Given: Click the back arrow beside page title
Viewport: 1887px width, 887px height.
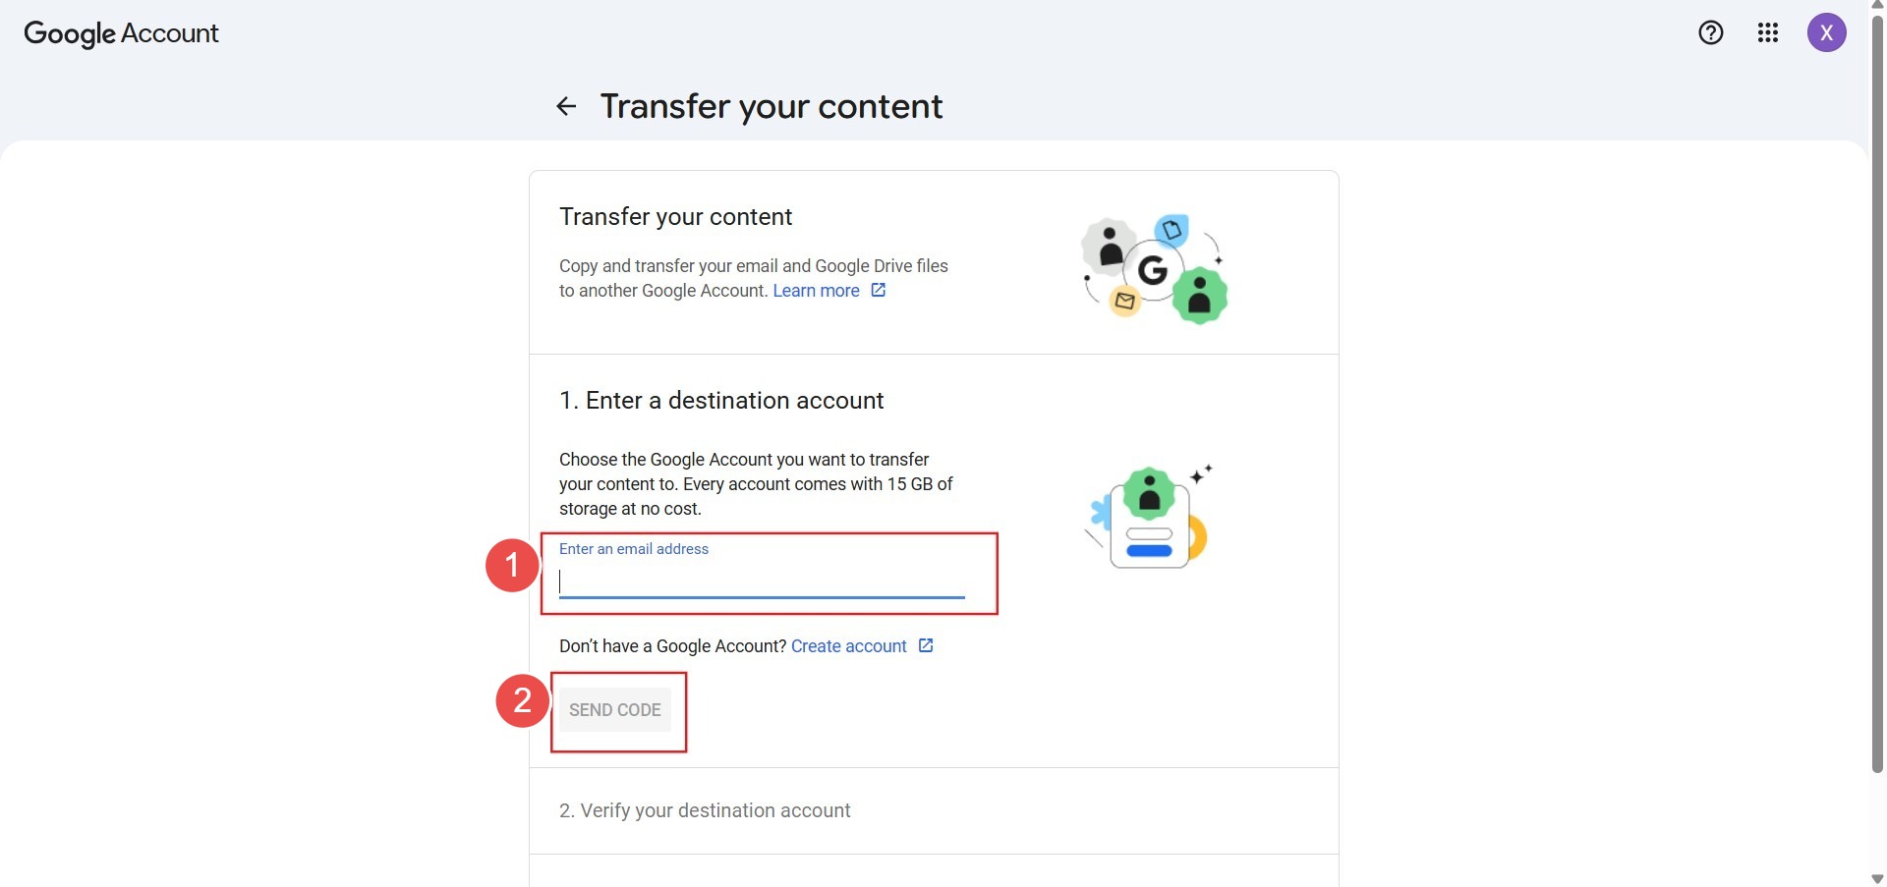Looking at the screenshot, I should click(566, 106).
